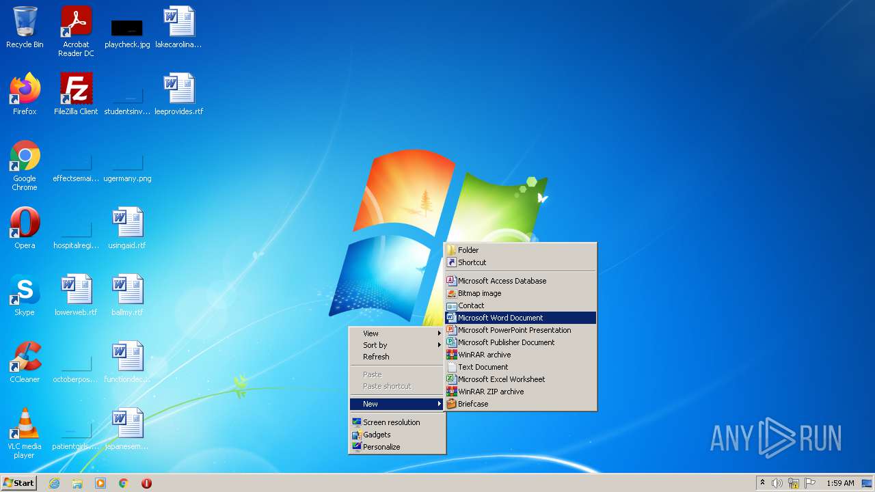
Task: Open the Recycle Bin desktop icon
Action: tap(25, 28)
